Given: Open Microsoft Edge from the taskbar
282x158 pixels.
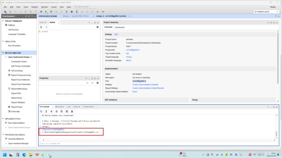Looking at the screenshot, I should click(x=24, y=155).
